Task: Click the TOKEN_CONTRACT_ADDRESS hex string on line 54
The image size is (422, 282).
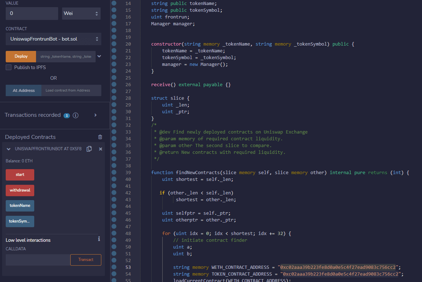Action: [x=342, y=274]
